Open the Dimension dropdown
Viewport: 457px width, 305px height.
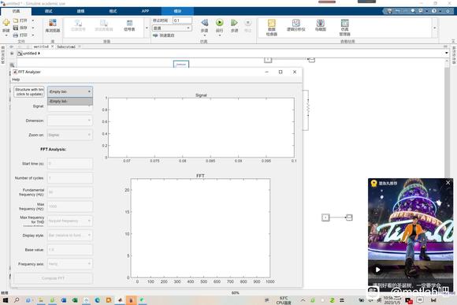pos(70,121)
